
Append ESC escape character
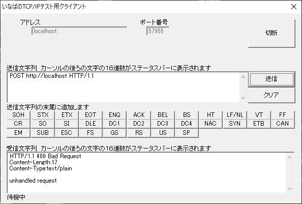[x=67, y=133]
